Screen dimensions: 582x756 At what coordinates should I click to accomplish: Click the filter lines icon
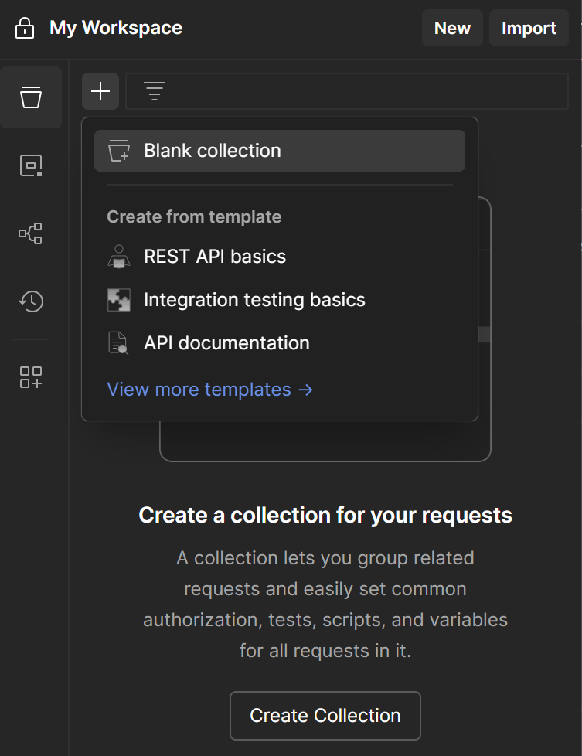coord(155,92)
